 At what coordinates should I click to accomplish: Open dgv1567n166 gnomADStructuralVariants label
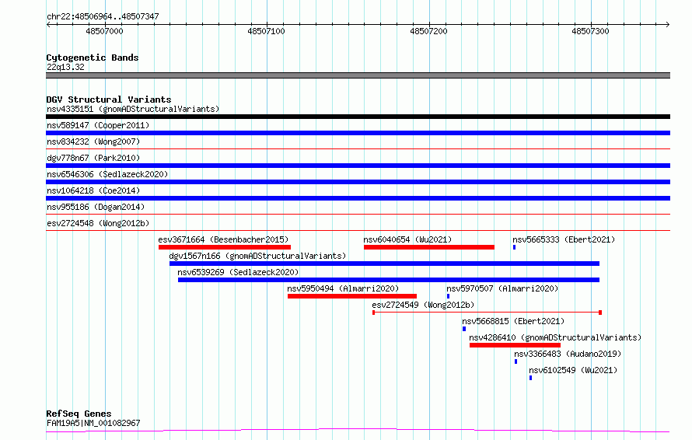pyautogui.click(x=257, y=256)
